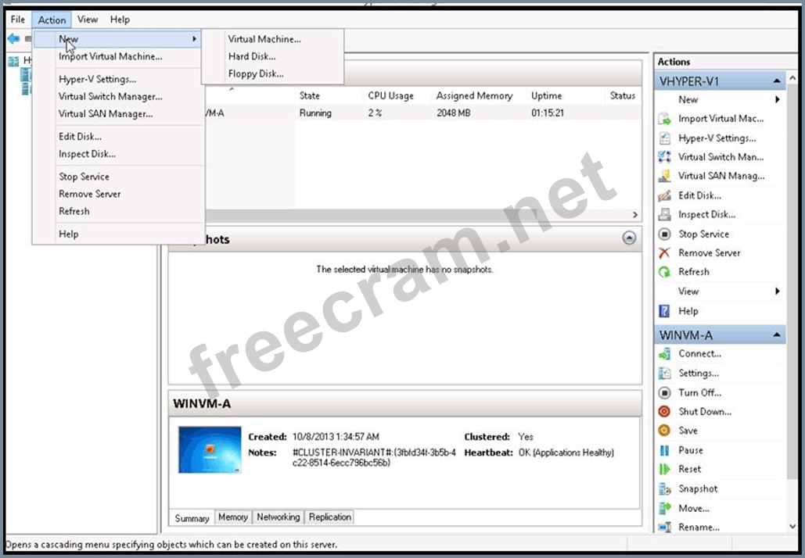Click the Import Virtual Machine icon in Actions pane
Screen dimensions: 805x558
[664, 119]
